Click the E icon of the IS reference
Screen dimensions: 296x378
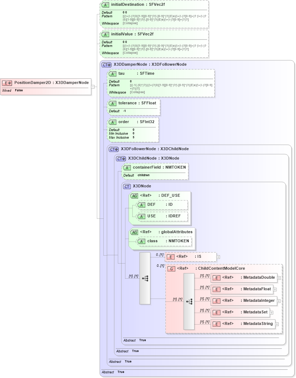[x=171, y=257]
